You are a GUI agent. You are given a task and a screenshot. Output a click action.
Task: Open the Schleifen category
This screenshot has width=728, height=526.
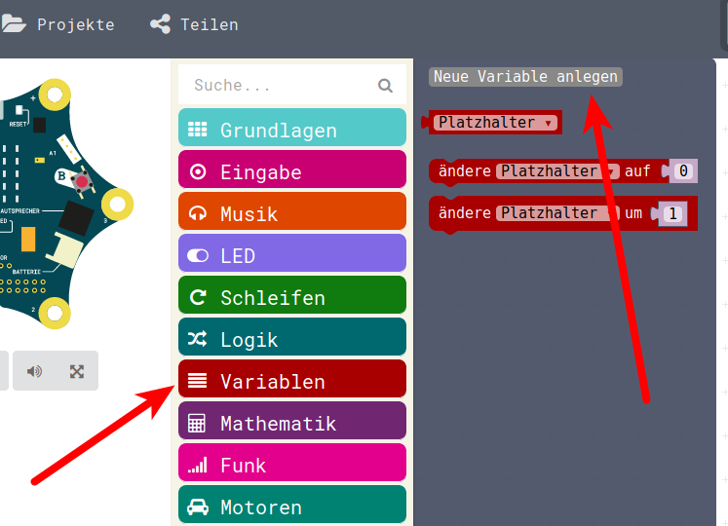click(292, 295)
